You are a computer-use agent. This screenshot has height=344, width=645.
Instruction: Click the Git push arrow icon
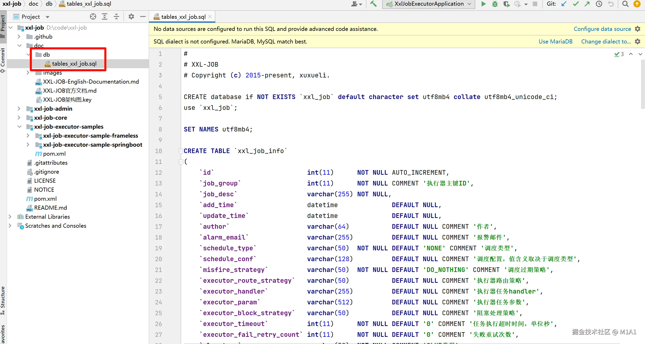(587, 4)
